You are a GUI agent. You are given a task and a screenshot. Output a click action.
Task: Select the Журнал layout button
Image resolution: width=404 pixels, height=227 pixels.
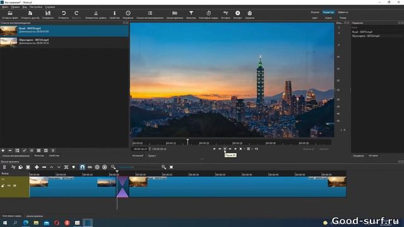pyautogui.click(x=314, y=12)
